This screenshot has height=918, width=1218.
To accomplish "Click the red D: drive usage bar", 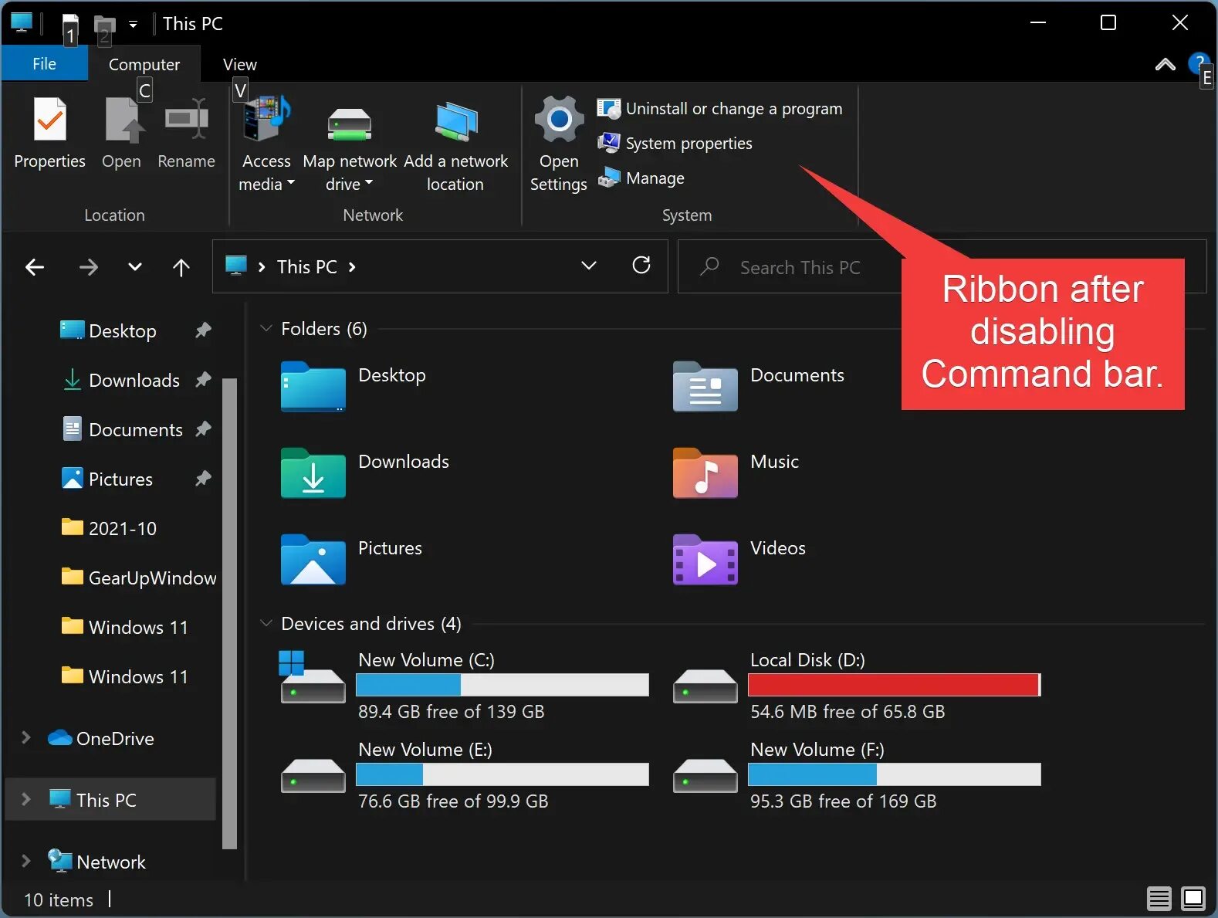I will point(895,685).
